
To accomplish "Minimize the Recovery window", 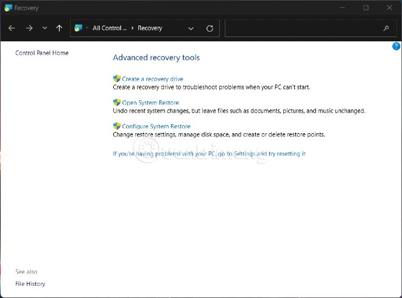I will pos(342,8).
